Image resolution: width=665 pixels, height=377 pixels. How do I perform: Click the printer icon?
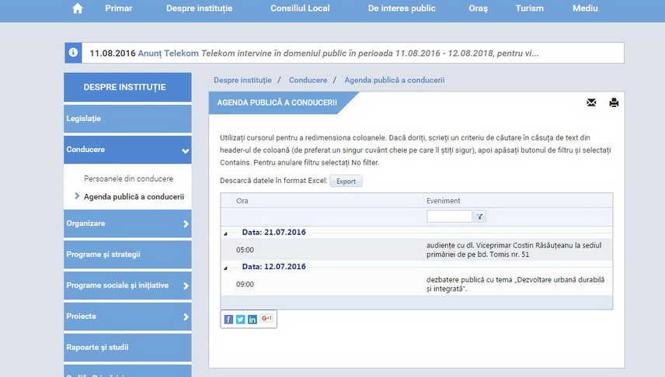(614, 102)
